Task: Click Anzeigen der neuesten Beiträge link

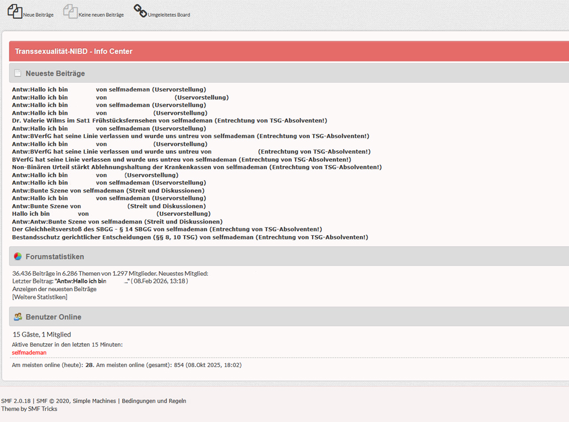Action: (54, 289)
